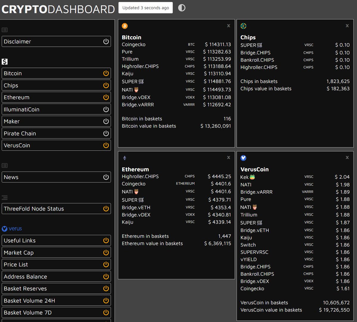Image resolution: width=357 pixels, height=322 pixels.
Task: Select Maker in the sidebar
Action: point(56,121)
